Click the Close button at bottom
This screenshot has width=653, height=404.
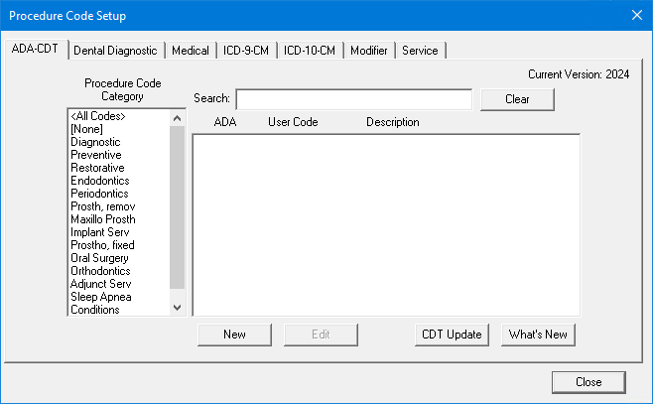coord(588,381)
